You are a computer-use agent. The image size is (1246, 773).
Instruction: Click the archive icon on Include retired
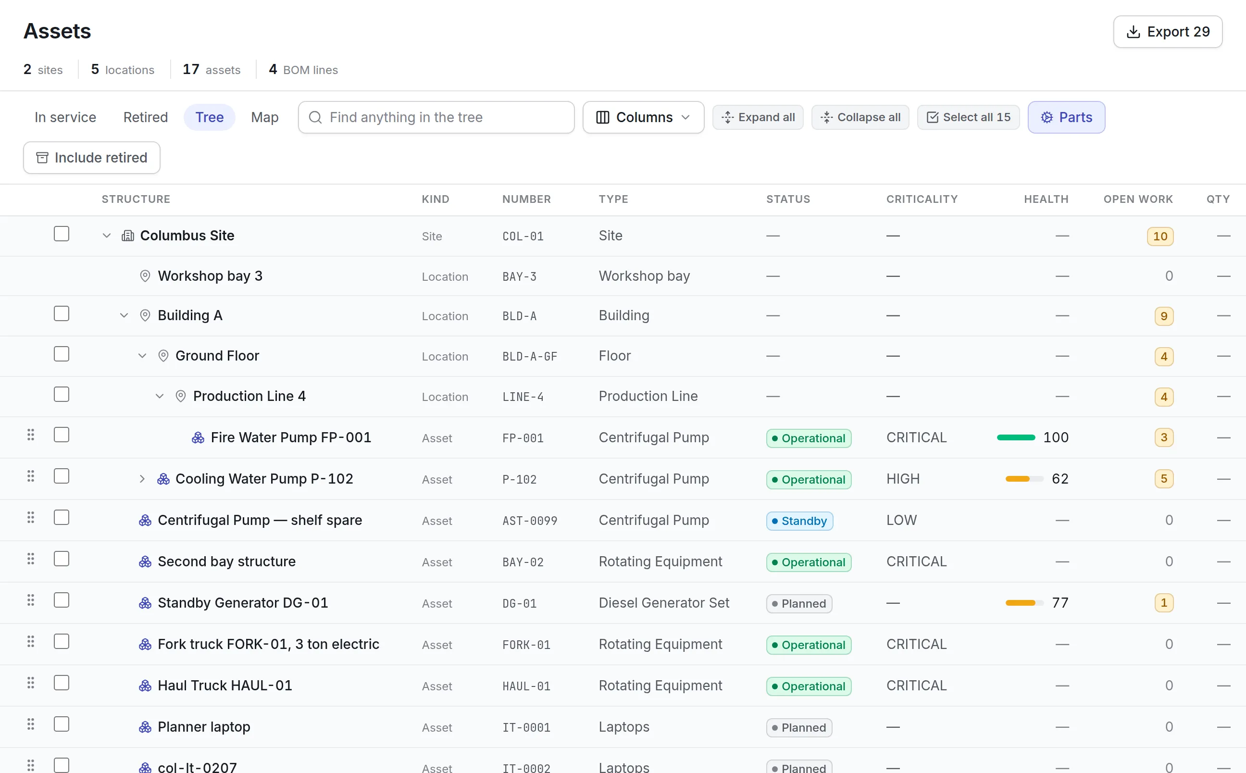point(42,158)
